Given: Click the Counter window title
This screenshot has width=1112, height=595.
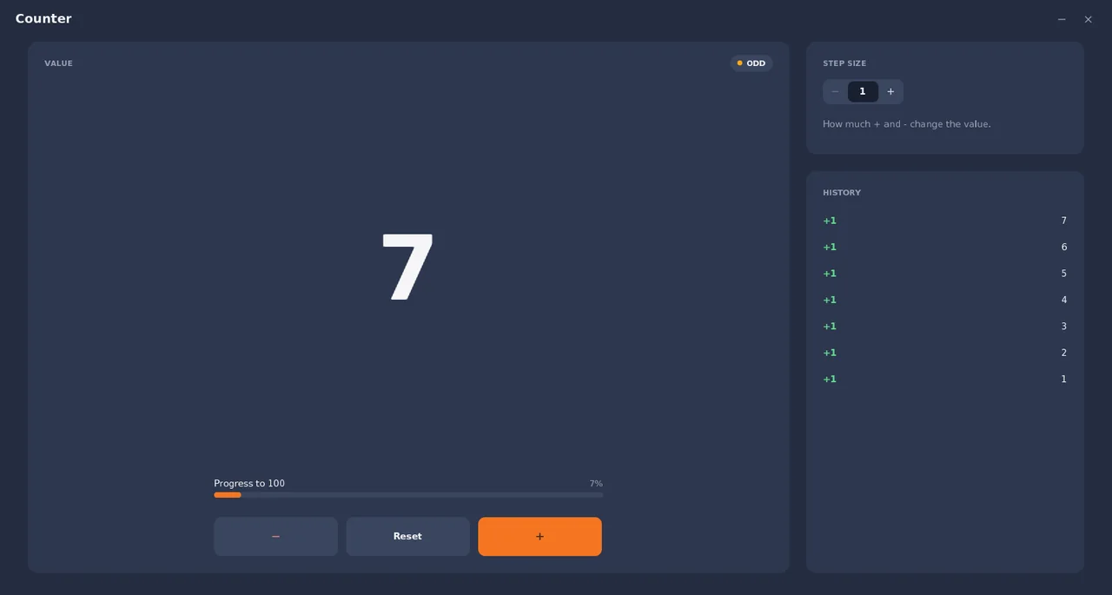Looking at the screenshot, I should click(x=43, y=18).
